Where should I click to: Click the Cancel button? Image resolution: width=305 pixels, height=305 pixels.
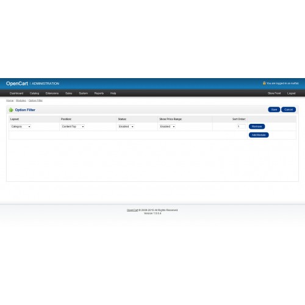289,110
